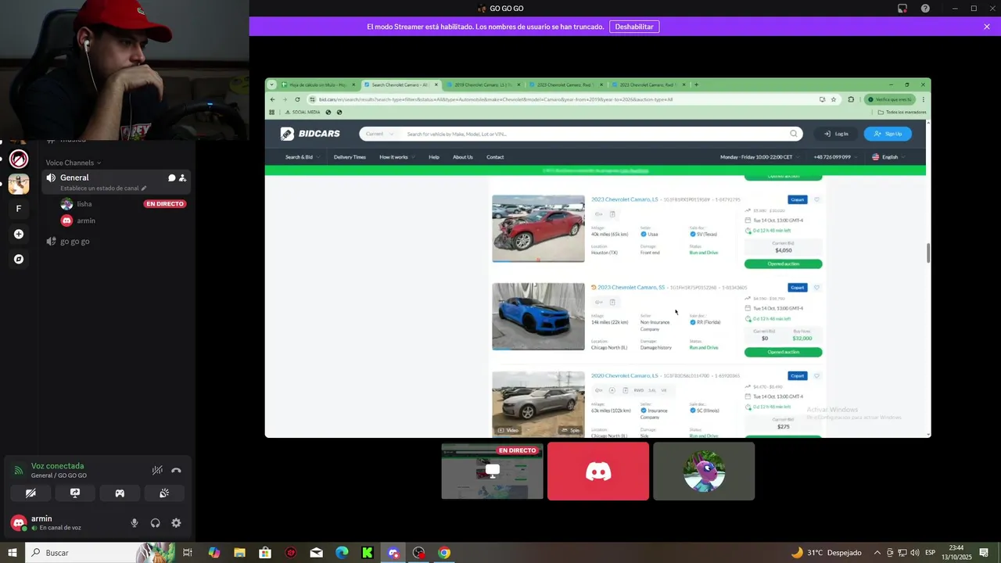The image size is (1001, 563).
Task: Open English language dropdown in stream
Action: click(x=888, y=157)
